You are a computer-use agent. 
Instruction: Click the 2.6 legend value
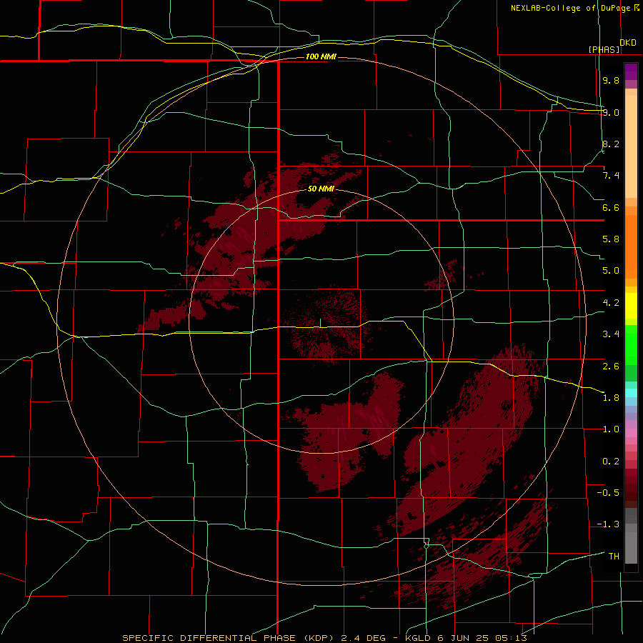(x=611, y=367)
